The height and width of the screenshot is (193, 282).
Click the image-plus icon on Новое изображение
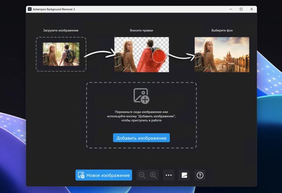tap(81, 175)
